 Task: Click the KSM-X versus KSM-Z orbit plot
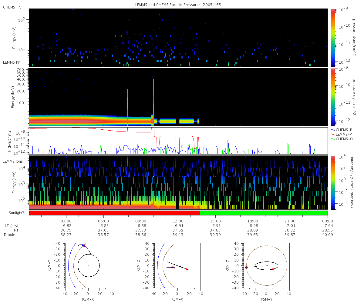point(177,265)
